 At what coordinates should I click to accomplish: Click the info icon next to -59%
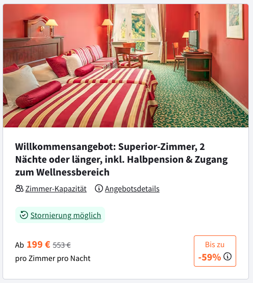coord(227,256)
